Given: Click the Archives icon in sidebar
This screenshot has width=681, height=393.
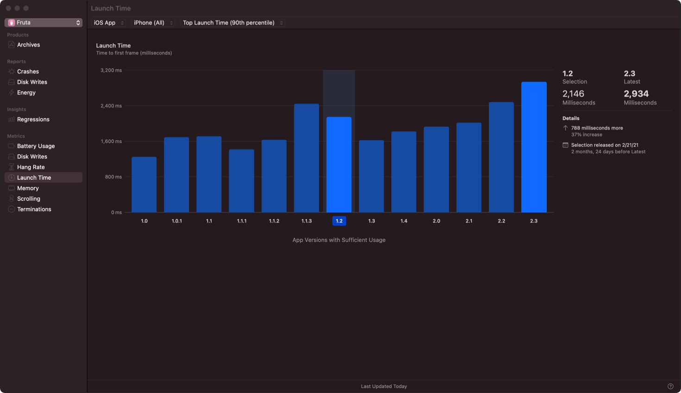Looking at the screenshot, I should tap(11, 45).
